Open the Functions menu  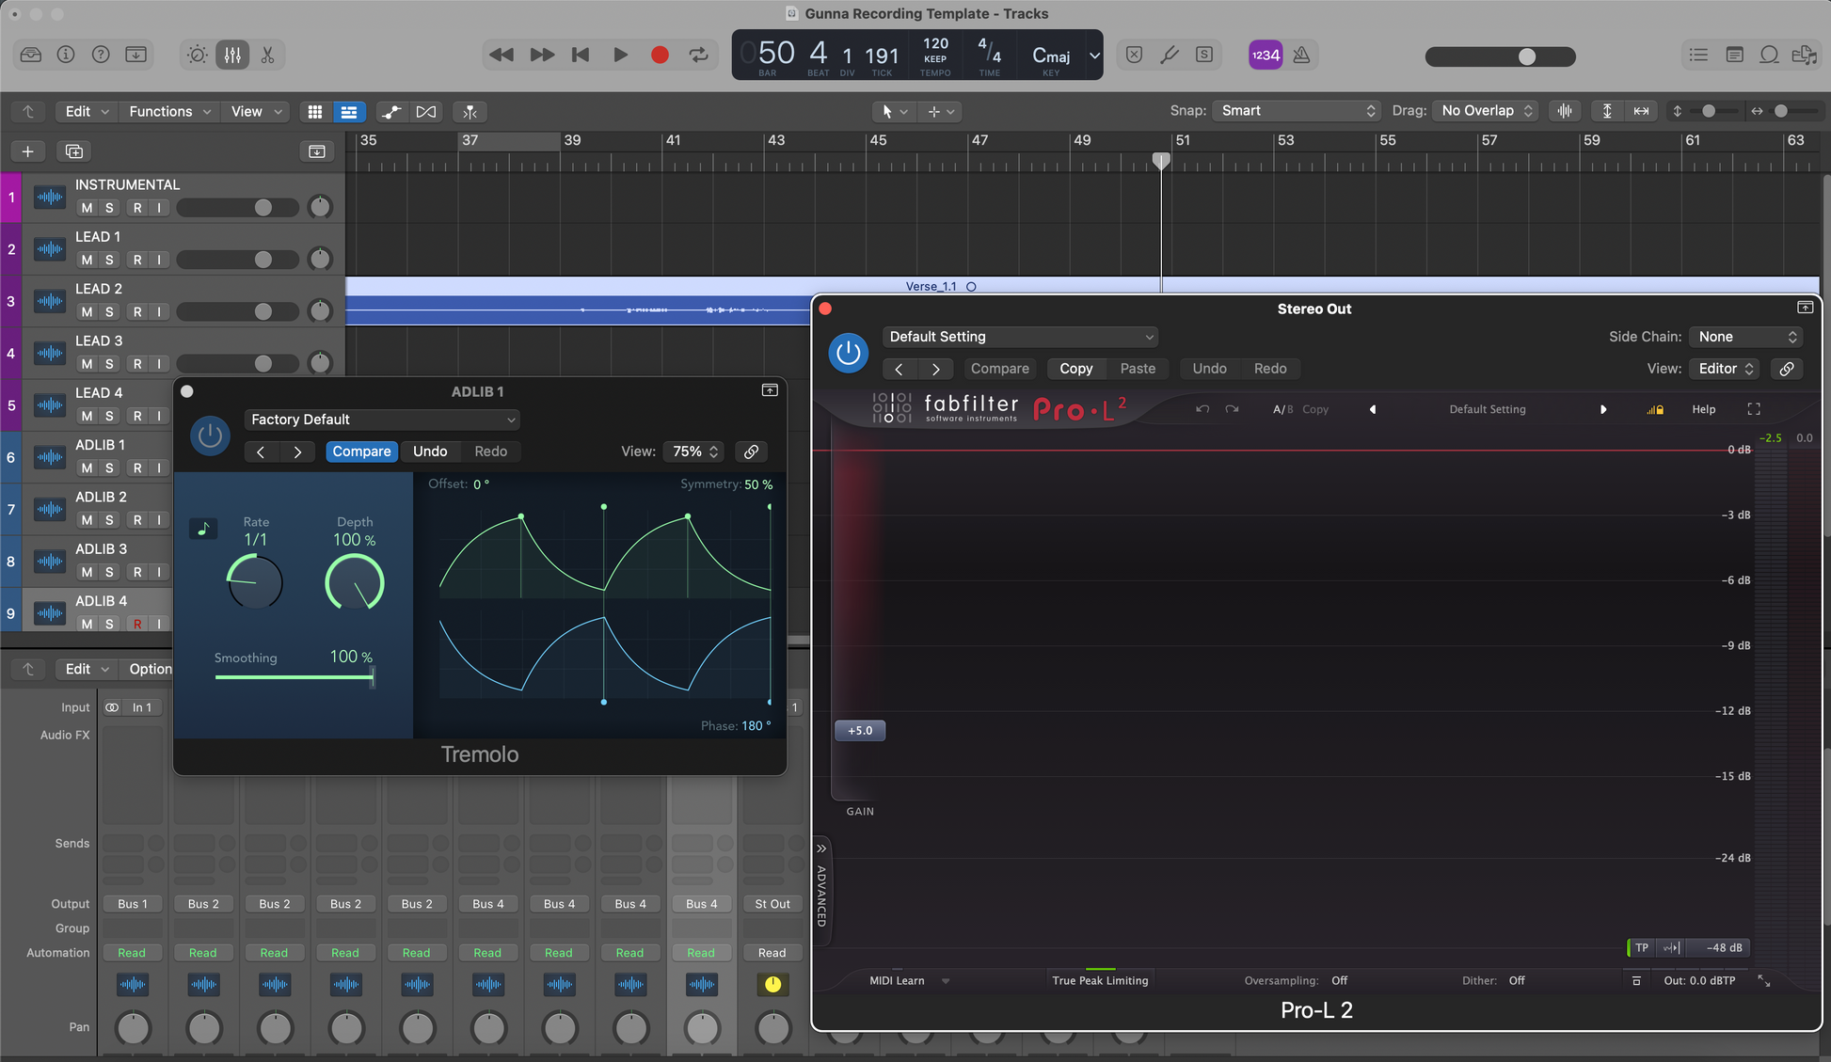[168, 111]
